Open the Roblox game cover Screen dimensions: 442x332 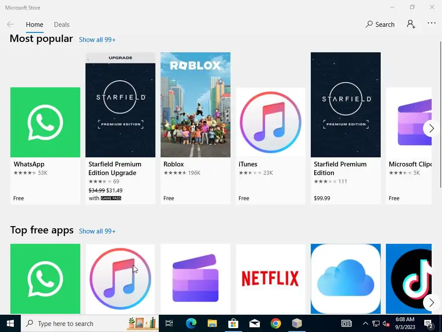point(196,105)
